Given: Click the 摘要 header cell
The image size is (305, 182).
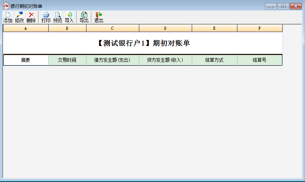Looking at the screenshot, I should coord(26,60).
